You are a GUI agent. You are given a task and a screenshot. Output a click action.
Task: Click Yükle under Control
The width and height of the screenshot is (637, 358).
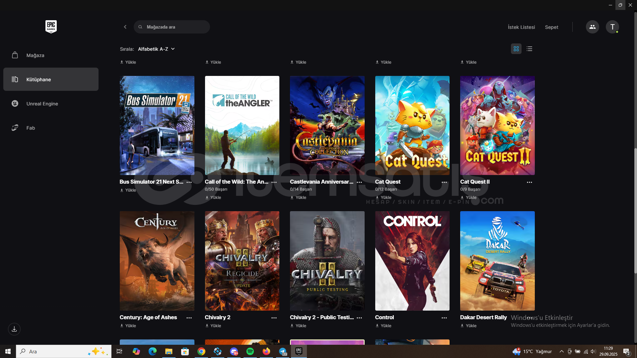point(383,326)
